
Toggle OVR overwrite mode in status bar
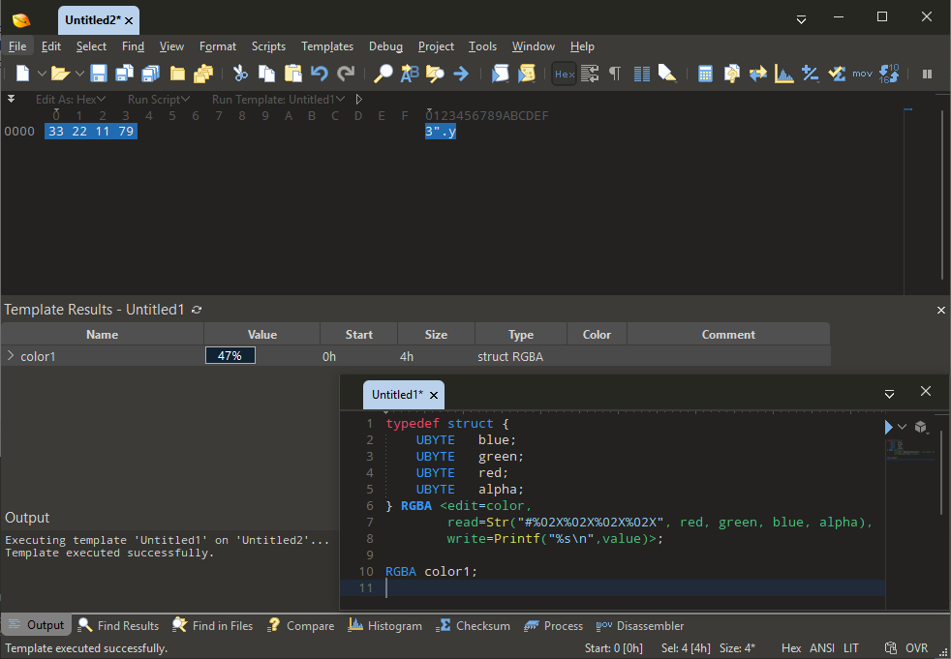click(x=916, y=648)
